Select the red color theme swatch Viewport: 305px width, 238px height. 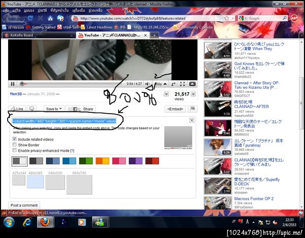152,161
